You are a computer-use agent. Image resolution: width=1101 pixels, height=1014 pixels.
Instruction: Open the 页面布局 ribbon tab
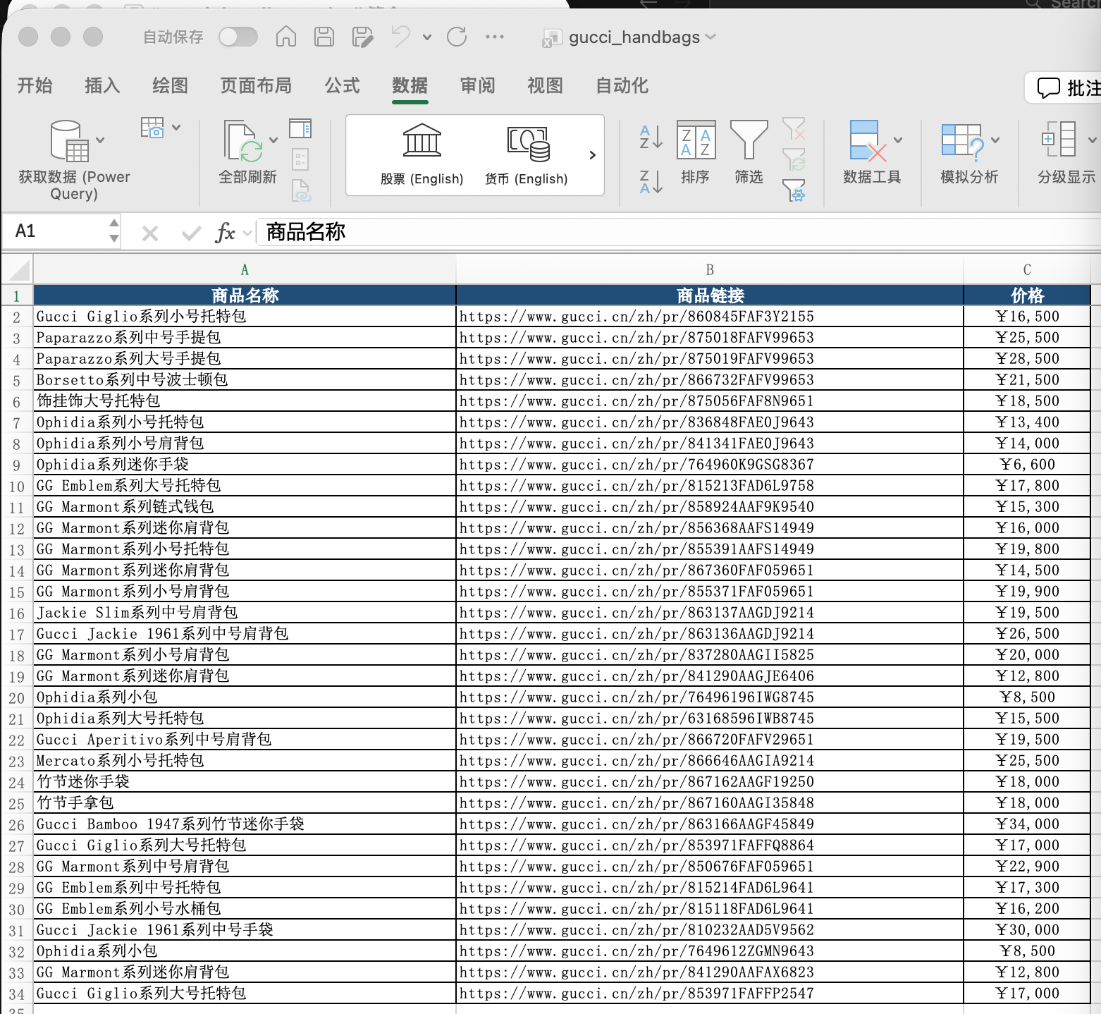[x=256, y=86]
